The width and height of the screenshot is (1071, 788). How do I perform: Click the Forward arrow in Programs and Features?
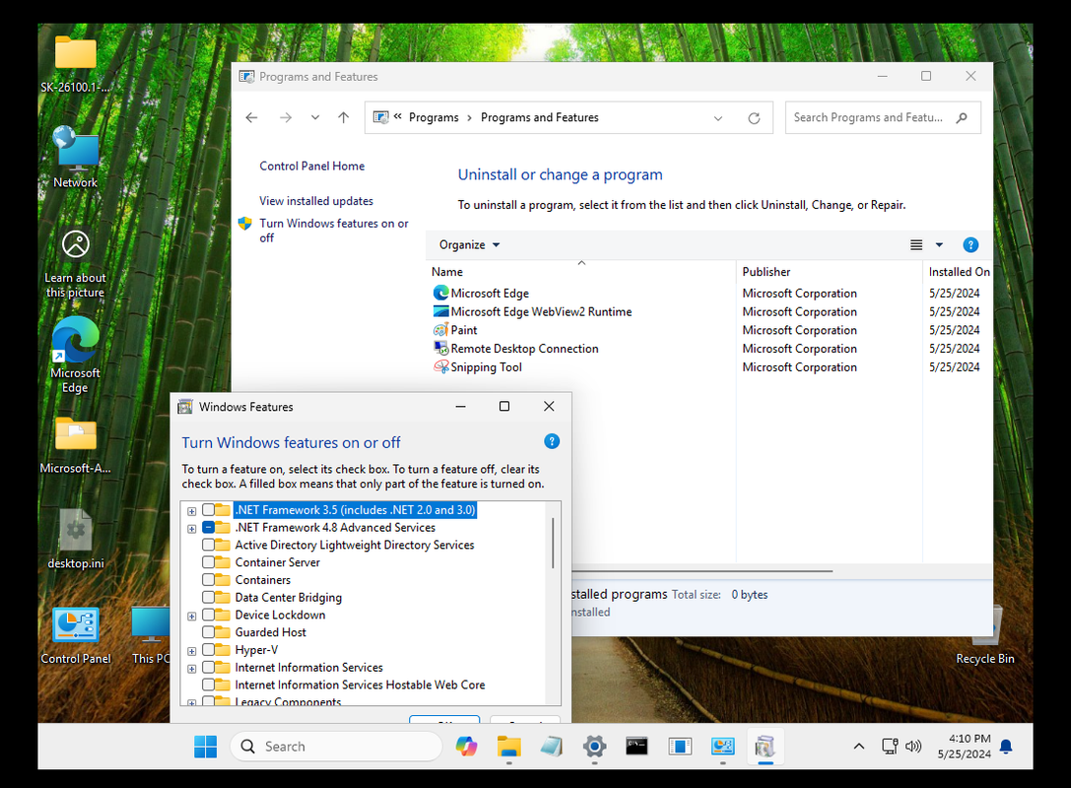tap(286, 117)
